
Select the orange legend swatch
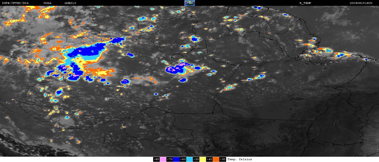[216, 159]
